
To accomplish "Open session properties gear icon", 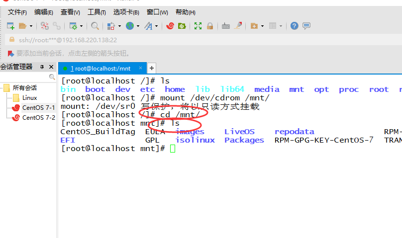I will tap(73, 26).
